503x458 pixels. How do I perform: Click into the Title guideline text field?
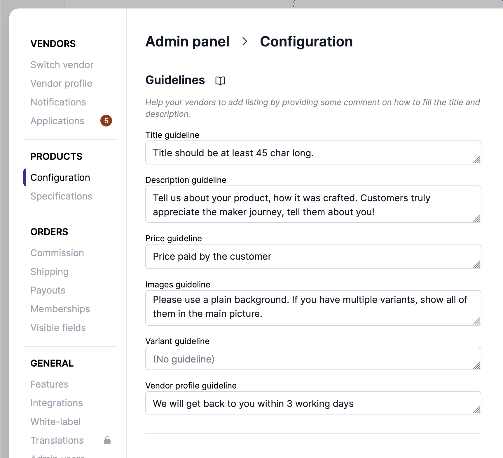tap(309, 153)
